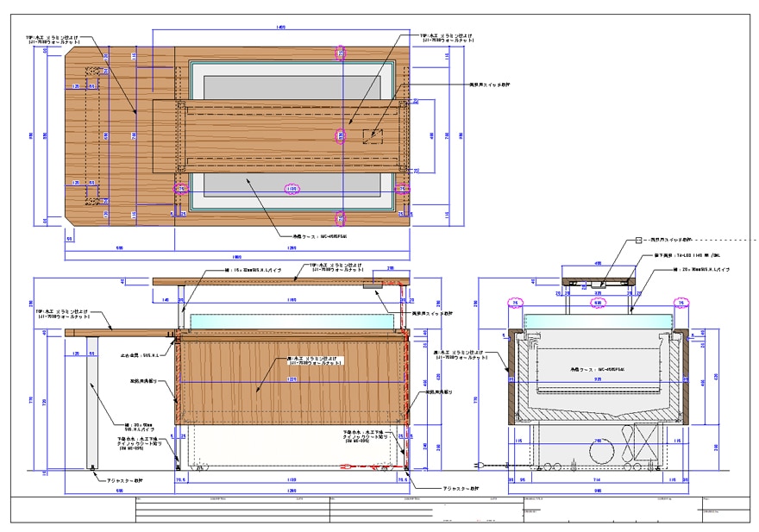Click the 920 dimension inside the section view
The width and height of the screenshot is (759, 532).
(x=598, y=379)
